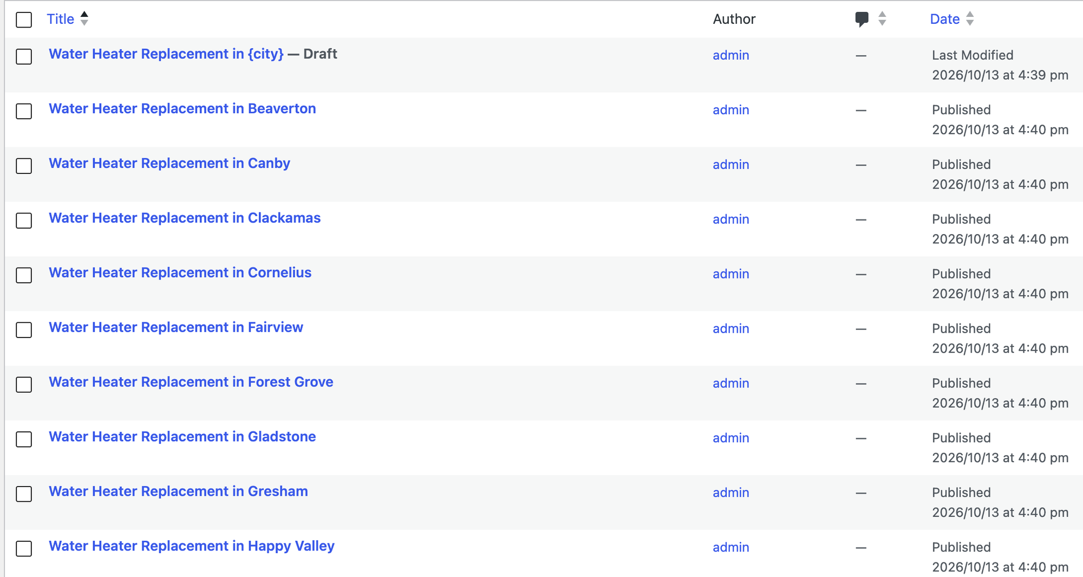Click admin author link in Beaverton row
This screenshot has width=1083, height=577.
(730, 110)
